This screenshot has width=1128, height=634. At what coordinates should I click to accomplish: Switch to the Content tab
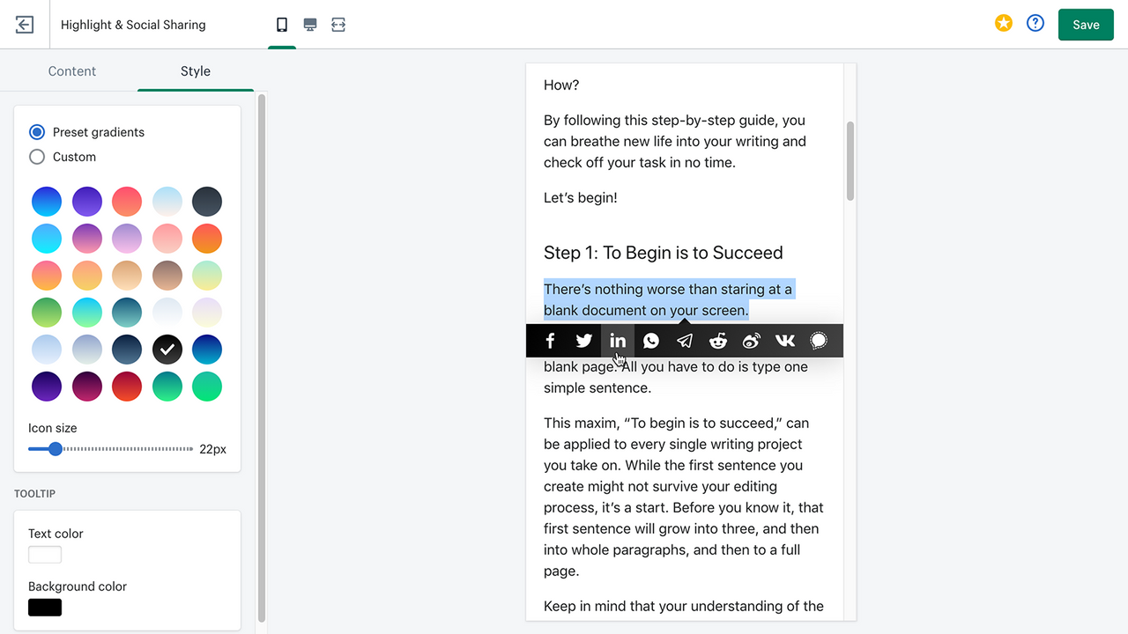72,70
